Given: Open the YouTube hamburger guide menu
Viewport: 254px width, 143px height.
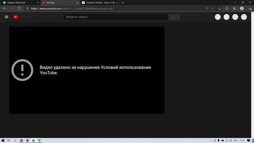Looking at the screenshot, I should pyautogui.click(x=6, y=17).
